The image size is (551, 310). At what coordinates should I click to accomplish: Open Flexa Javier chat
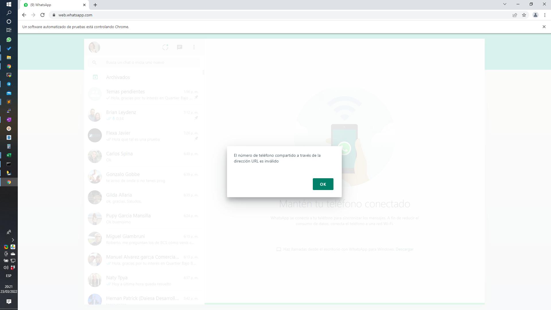144,136
